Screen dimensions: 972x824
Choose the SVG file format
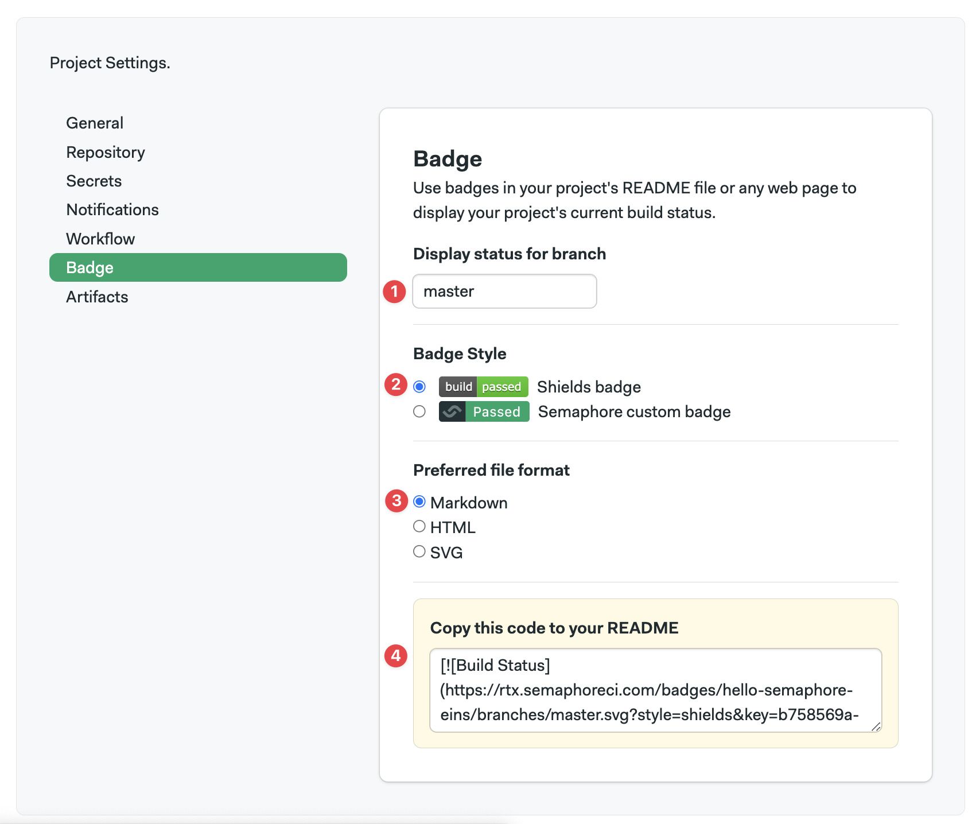coord(419,551)
